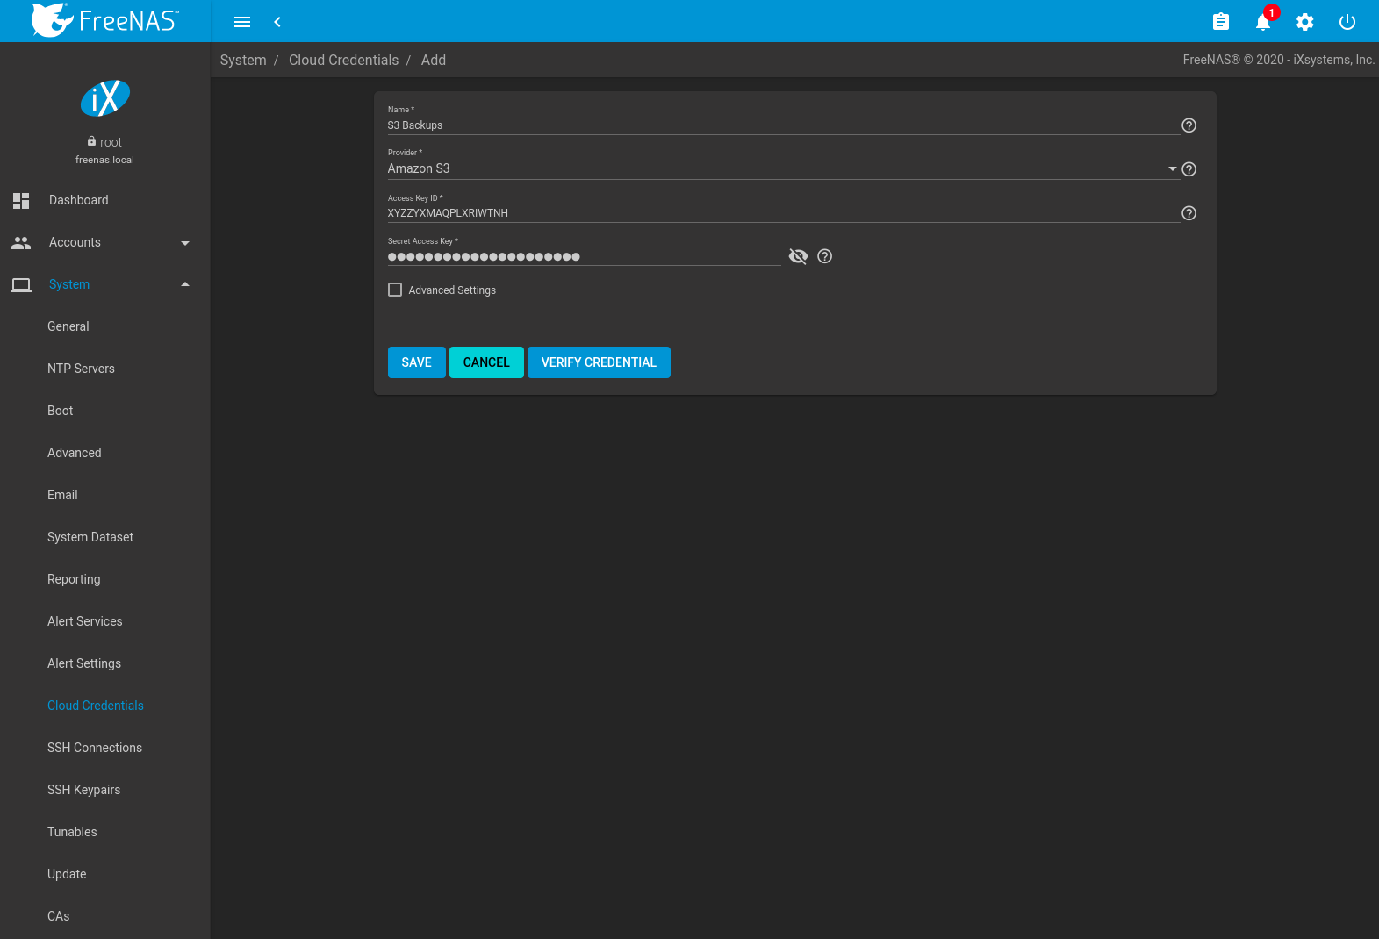1379x939 pixels.
Task: Go to SSH Connections page
Action: 95,748
